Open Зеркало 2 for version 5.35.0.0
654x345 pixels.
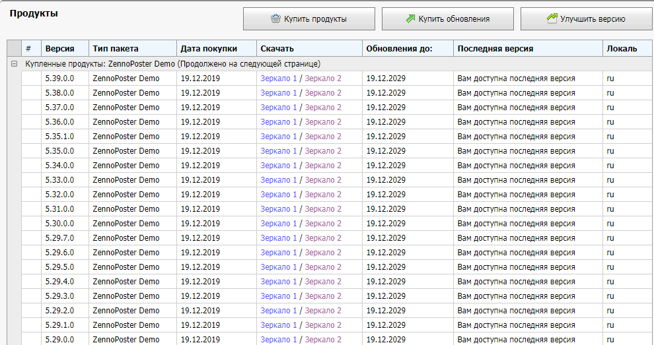click(323, 151)
